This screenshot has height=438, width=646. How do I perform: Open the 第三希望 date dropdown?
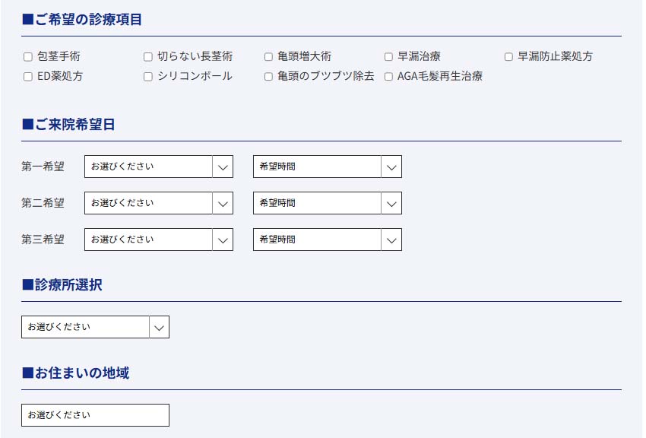[x=148, y=240]
